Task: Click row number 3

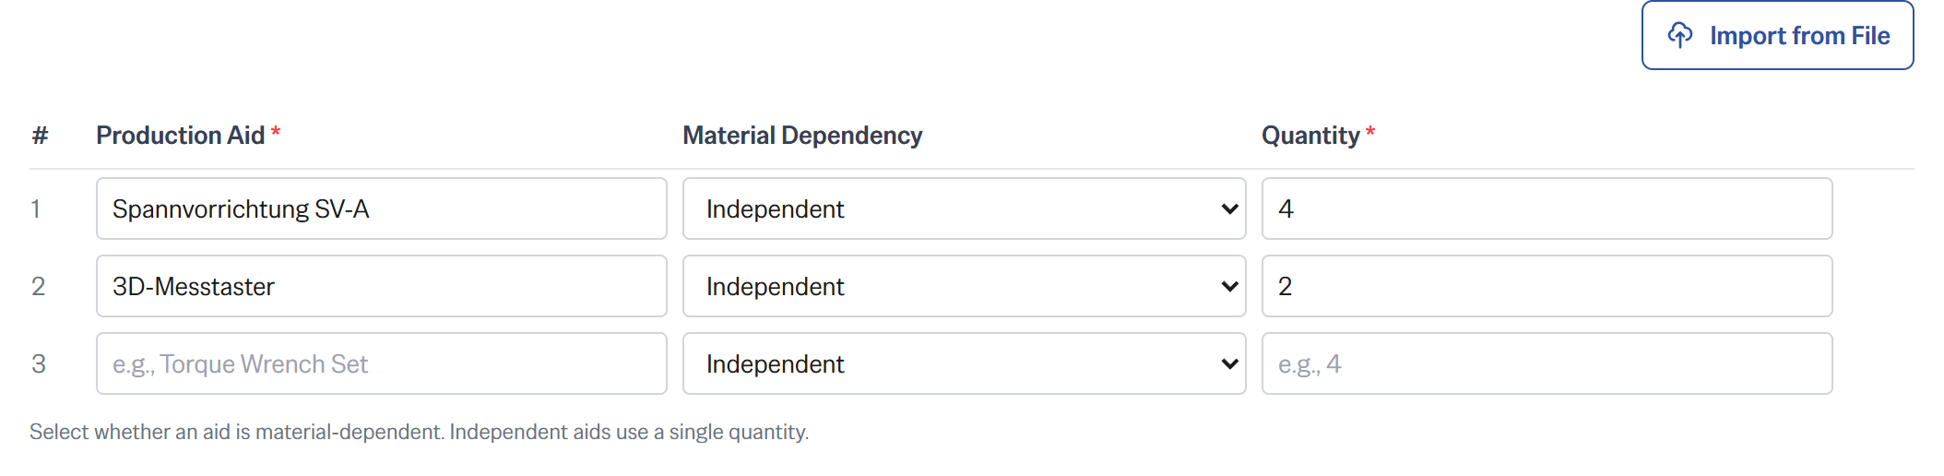Action: point(38,363)
